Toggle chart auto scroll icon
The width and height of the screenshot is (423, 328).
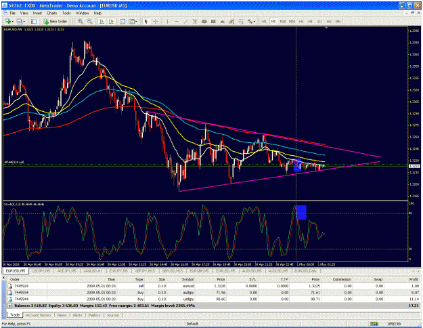tap(102, 21)
